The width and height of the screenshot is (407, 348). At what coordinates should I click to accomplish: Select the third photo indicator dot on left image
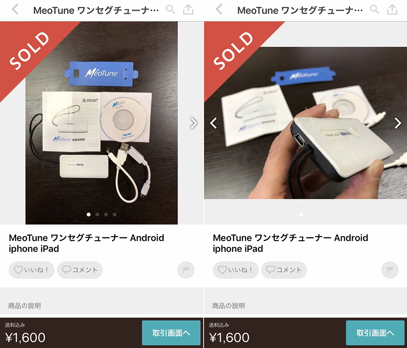pos(106,215)
